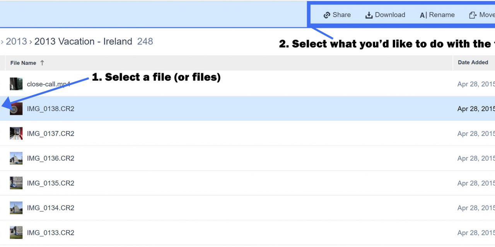
Task: Select the IMG_0133.CR2 file entry
Action: 50,233
